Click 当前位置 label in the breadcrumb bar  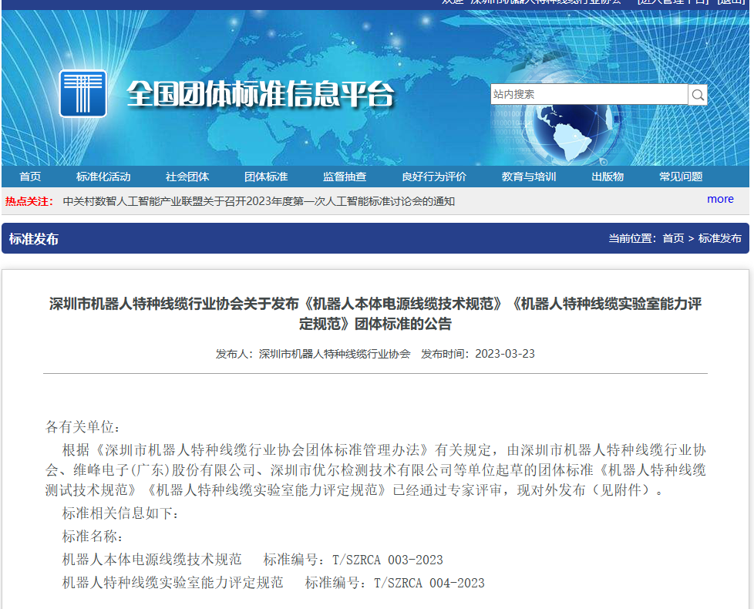(x=632, y=238)
